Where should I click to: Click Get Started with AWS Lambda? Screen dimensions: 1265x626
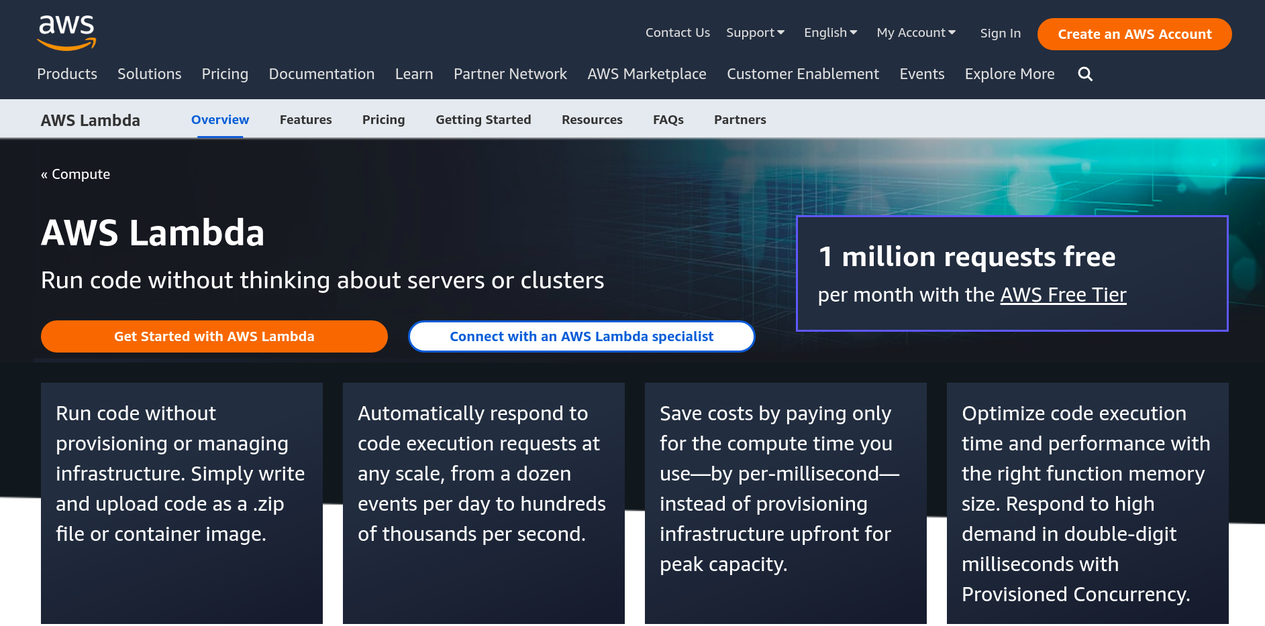coord(214,336)
